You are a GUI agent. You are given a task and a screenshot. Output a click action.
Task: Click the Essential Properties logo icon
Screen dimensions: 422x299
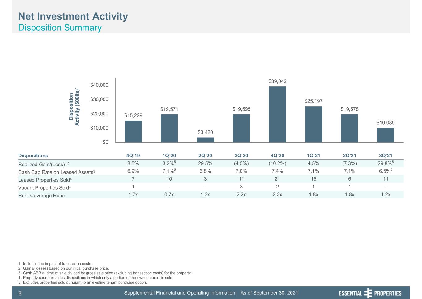(x=368, y=293)
